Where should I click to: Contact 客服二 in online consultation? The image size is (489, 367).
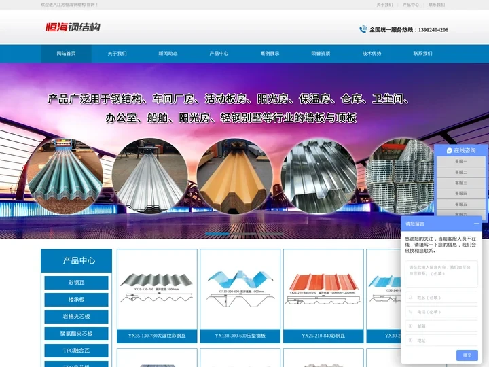[461, 172]
